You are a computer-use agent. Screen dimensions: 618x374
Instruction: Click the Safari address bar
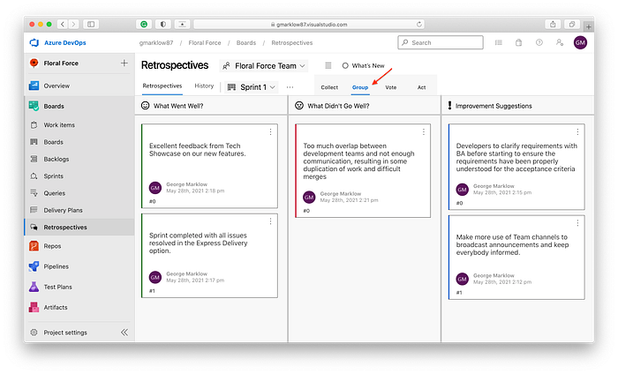point(309,25)
